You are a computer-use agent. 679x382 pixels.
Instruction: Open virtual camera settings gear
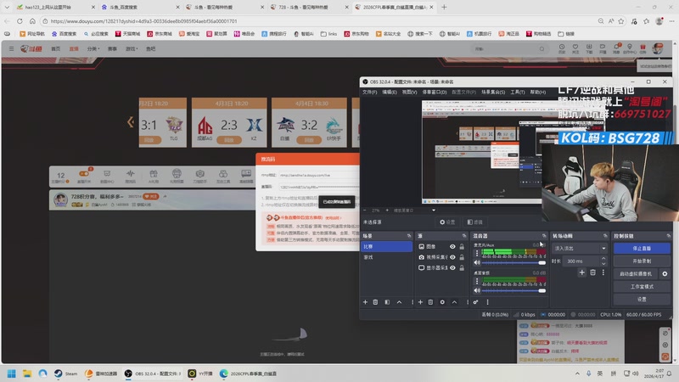(665, 273)
